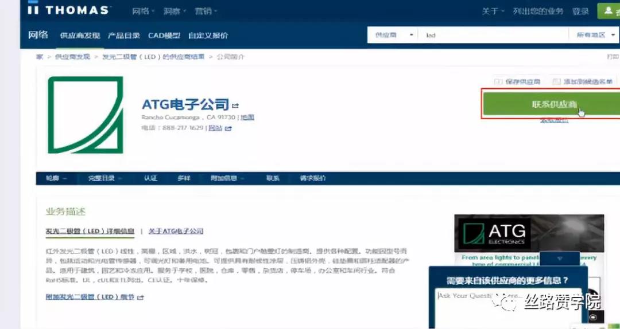The image size is (620, 329).
Task: Check the 保存供应商 checkbox
Action: [498, 82]
